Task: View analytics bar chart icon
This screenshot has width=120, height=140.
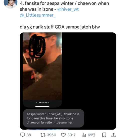Action: pos(84,135)
